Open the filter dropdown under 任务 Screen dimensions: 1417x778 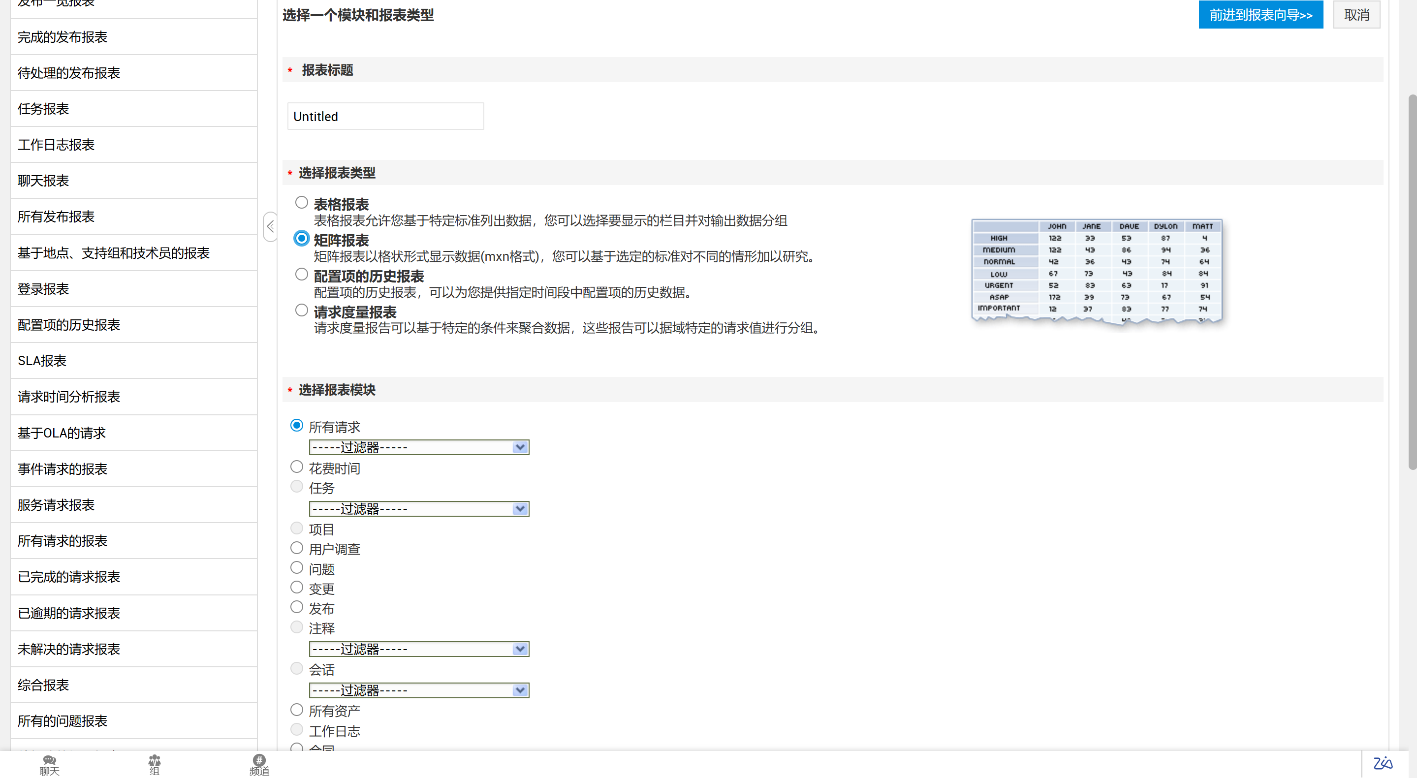click(419, 509)
